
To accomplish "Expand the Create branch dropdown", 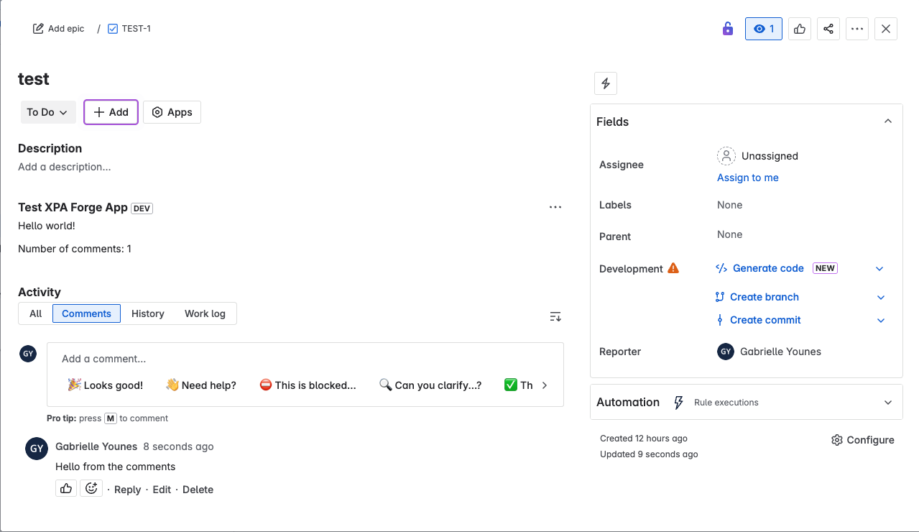I will (880, 297).
